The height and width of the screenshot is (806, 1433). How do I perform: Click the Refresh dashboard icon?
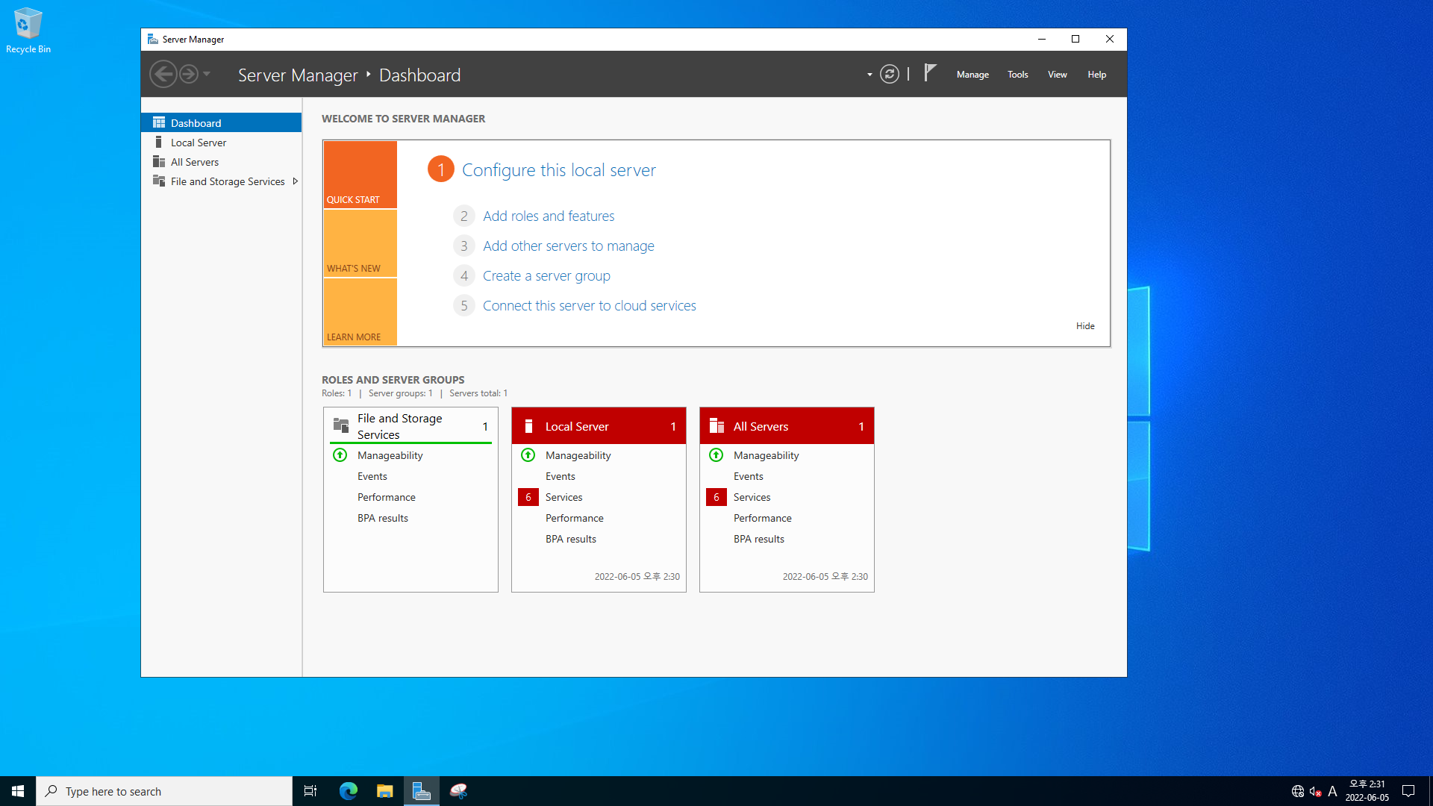tap(889, 74)
